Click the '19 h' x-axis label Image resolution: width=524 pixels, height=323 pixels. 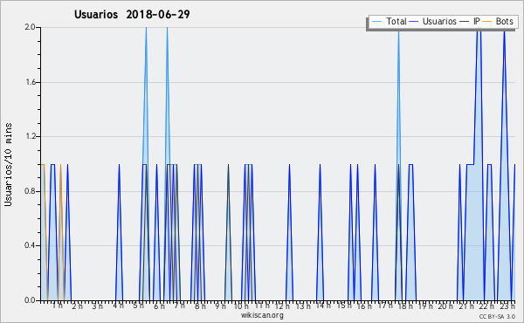[425, 306]
